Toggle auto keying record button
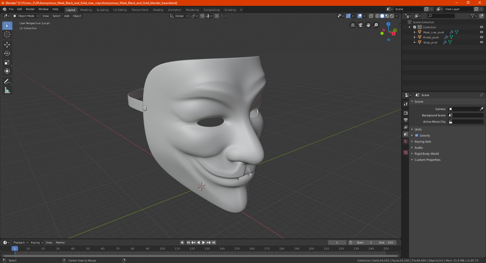 (182, 243)
